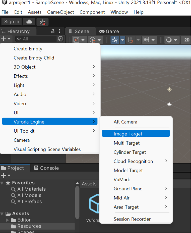Toggle the Scene grid visibility button

click(x=115, y=40)
